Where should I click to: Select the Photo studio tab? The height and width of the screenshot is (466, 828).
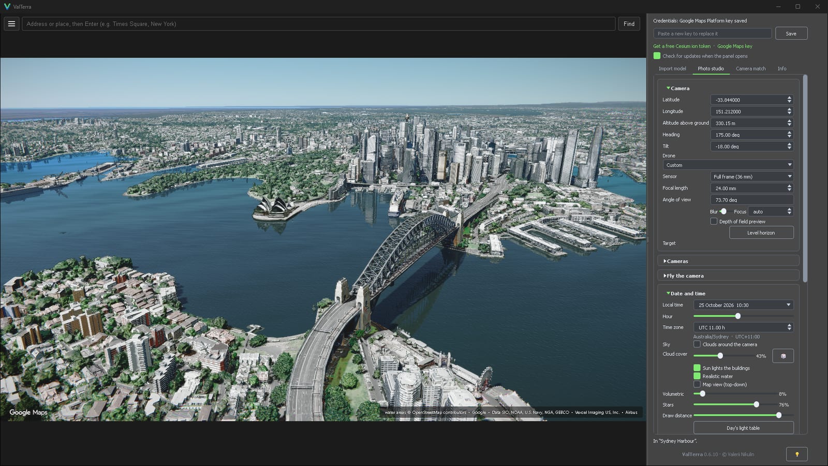pyautogui.click(x=711, y=68)
